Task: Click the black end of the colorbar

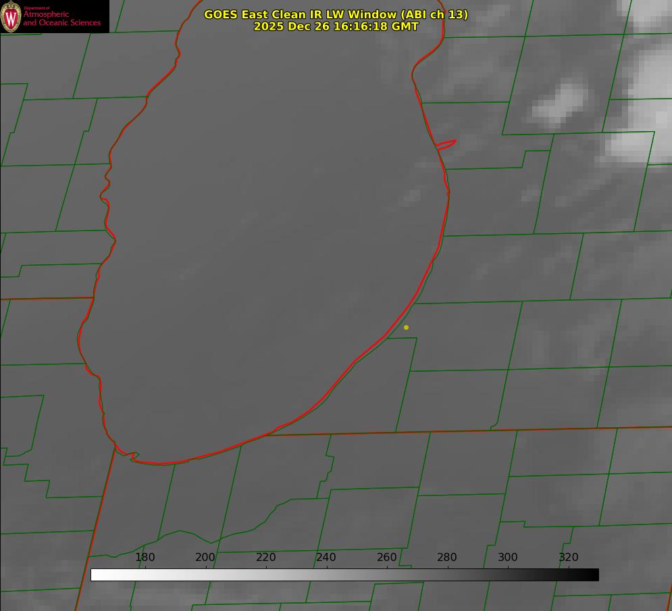Action: (x=593, y=575)
